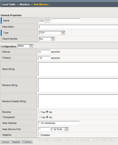This screenshot has width=118, height=145.
Task: Open Local Traffic breadcrumb link
Action: [9, 4]
